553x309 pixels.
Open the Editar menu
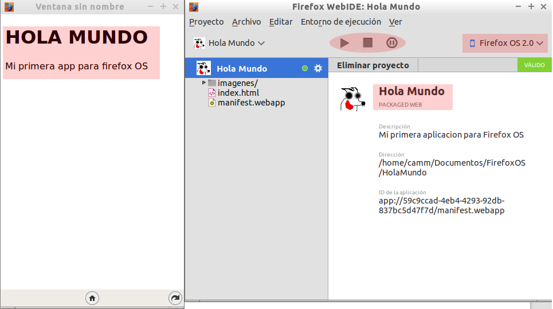click(281, 22)
